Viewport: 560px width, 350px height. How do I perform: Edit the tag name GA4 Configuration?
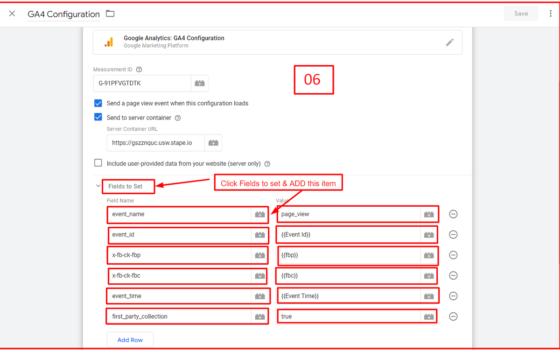tap(63, 14)
